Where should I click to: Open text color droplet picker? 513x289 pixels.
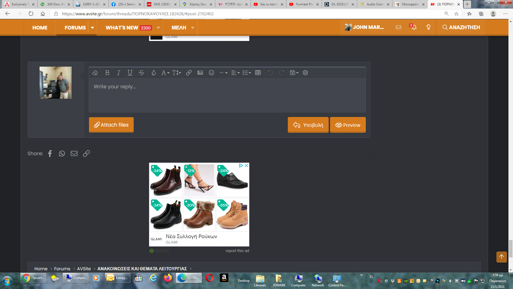coord(154,73)
